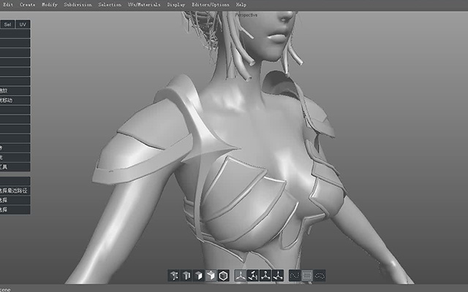The width and height of the screenshot is (468, 292).
Task: Switch to the UV tab
Action: (23, 24)
